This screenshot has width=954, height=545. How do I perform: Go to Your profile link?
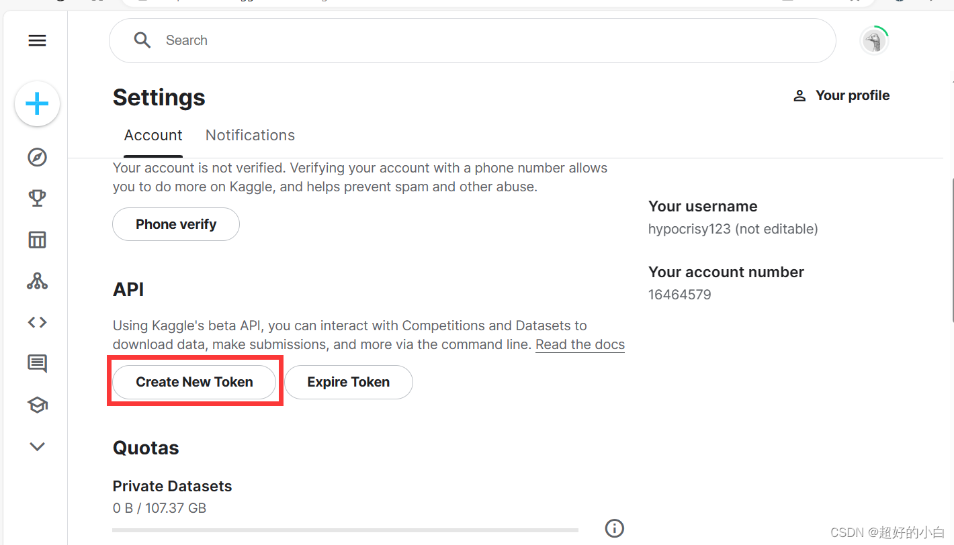click(x=841, y=95)
